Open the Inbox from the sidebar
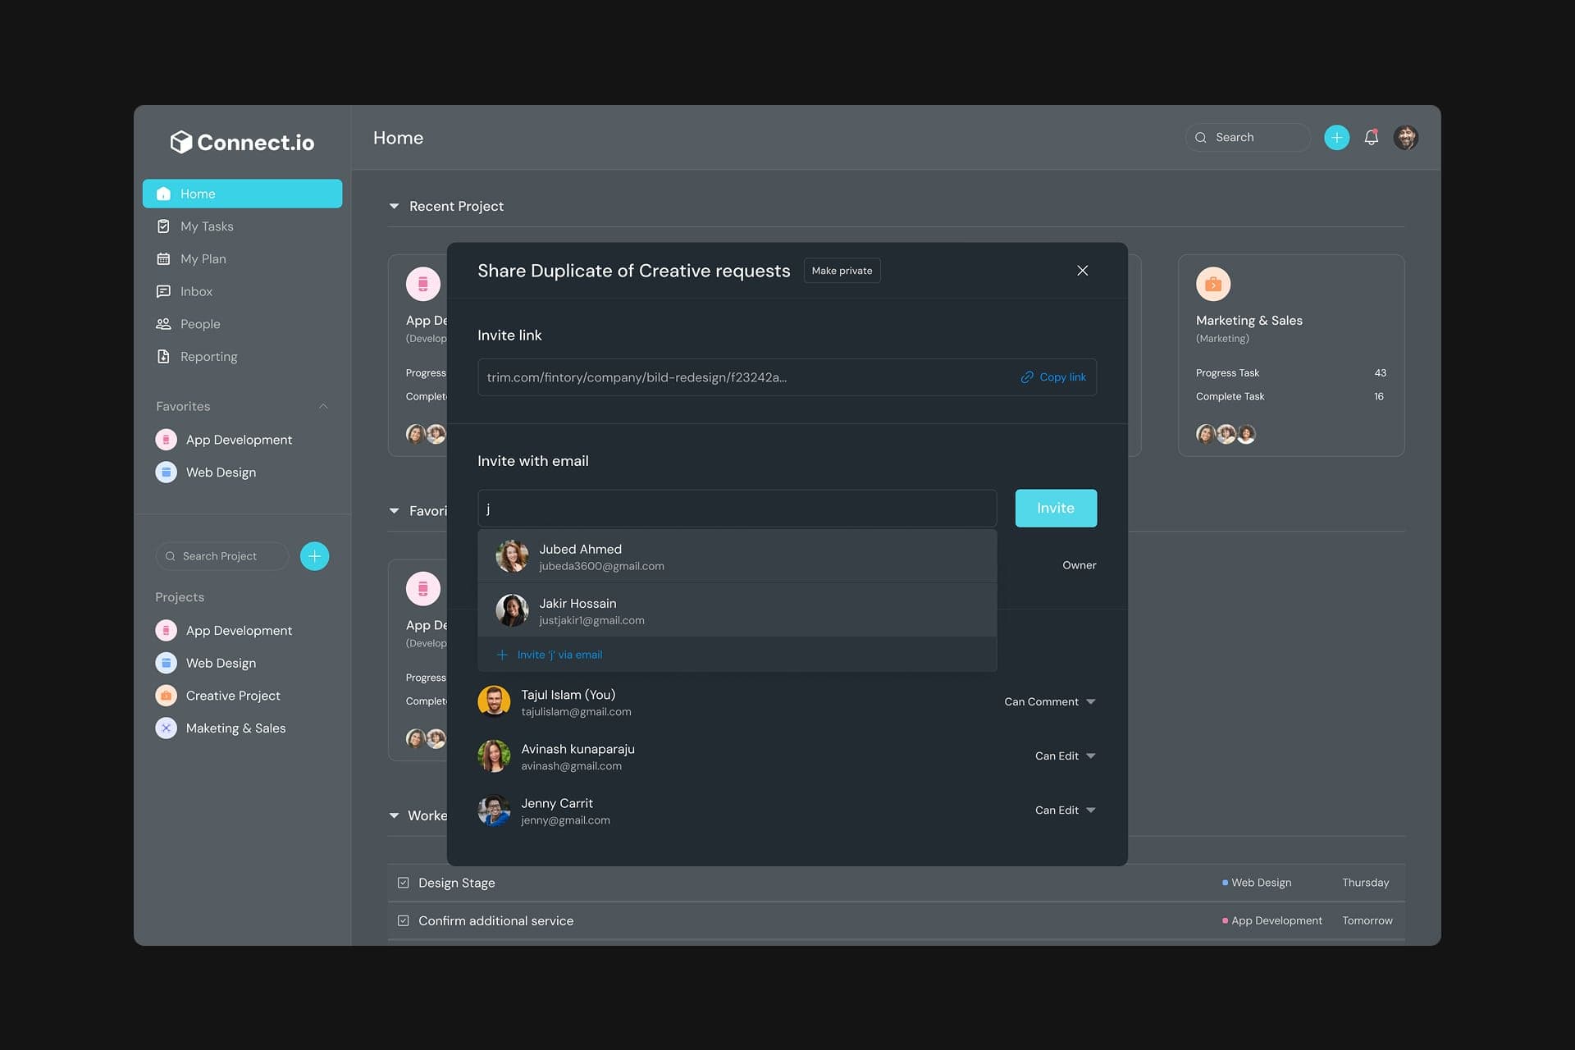This screenshot has height=1050, width=1575. coord(197,291)
